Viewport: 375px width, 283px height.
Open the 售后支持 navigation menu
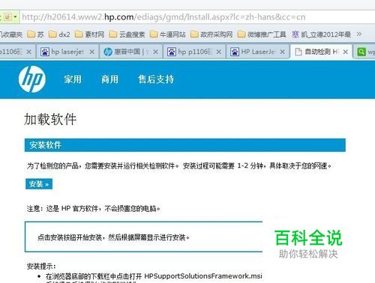(156, 79)
